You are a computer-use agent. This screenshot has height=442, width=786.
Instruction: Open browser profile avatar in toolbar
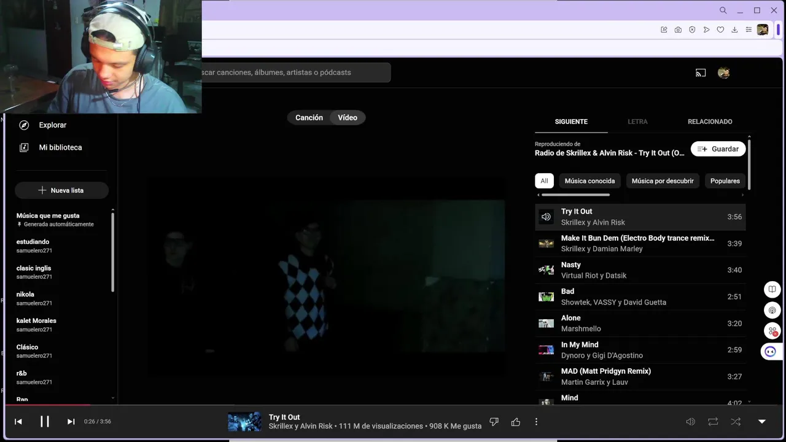(763, 29)
